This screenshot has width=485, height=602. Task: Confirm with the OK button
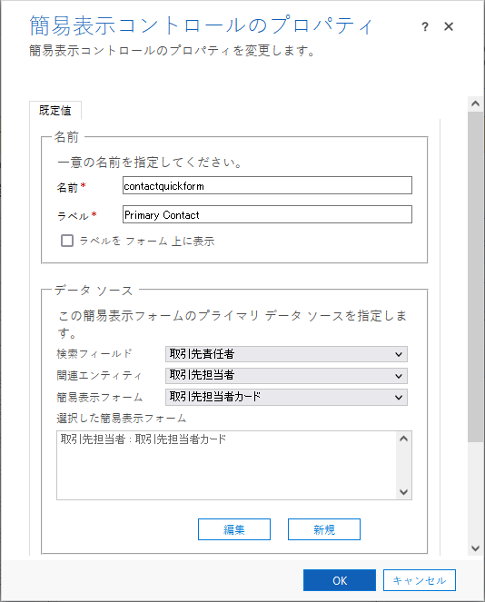[340, 580]
